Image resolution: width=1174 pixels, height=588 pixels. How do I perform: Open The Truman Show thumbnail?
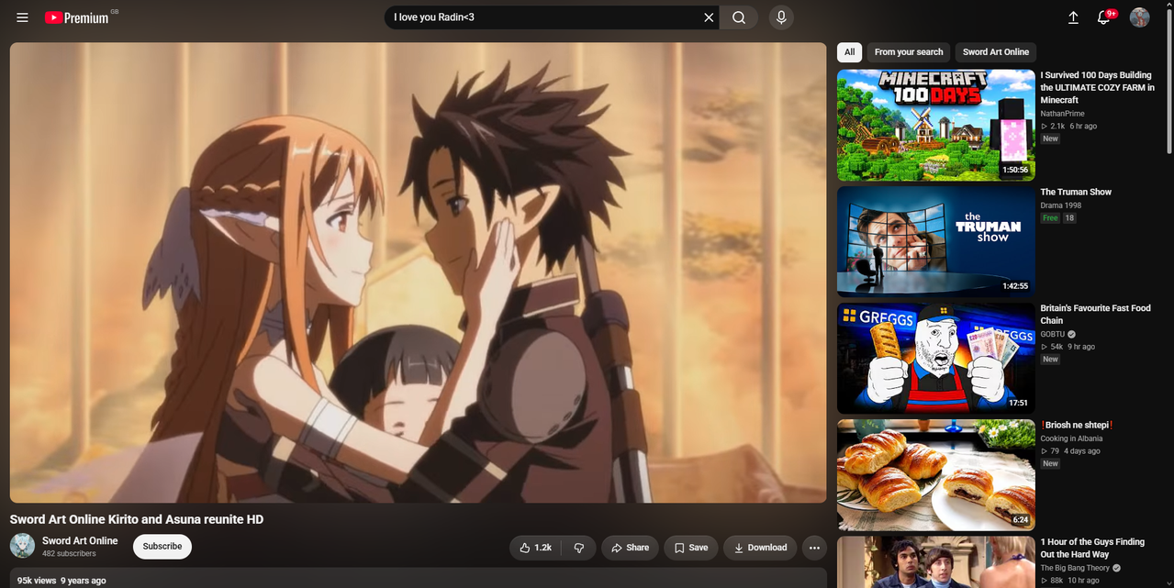point(935,241)
